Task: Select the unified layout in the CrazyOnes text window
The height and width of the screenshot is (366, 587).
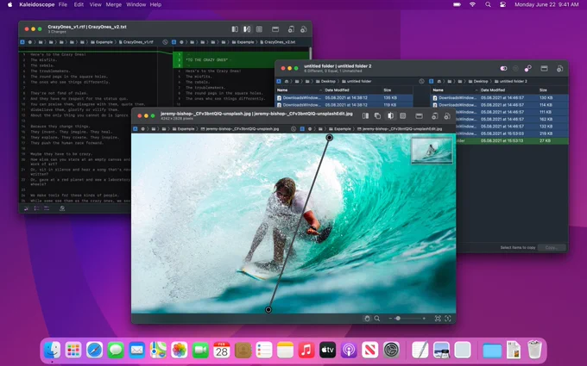Action: pyautogui.click(x=259, y=29)
